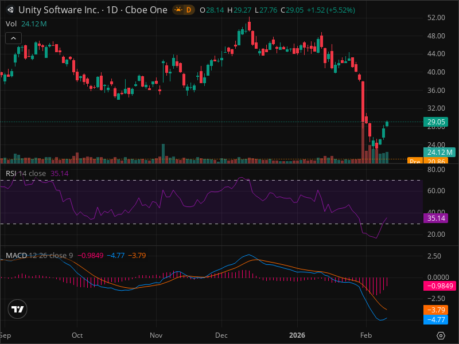The image size is (459, 344).
Task: Click the 2.50 MACD scale label
Action: coord(434,256)
